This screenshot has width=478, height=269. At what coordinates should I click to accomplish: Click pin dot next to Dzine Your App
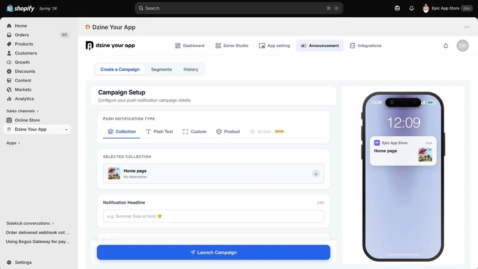pos(66,130)
